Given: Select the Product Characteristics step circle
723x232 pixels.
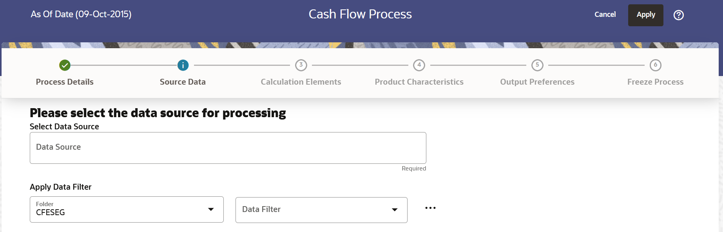Looking at the screenshot, I should tap(419, 65).
